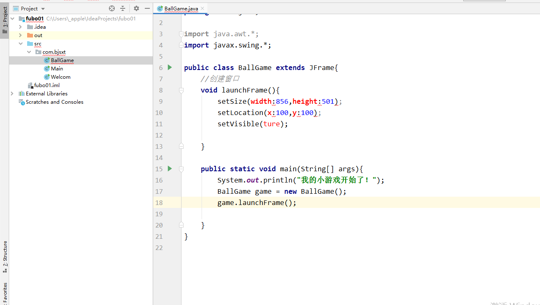Image resolution: width=540 pixels, height=305 pixels.
Task: Collapse the fubo01 project root node
Action: tap(12, 19)
